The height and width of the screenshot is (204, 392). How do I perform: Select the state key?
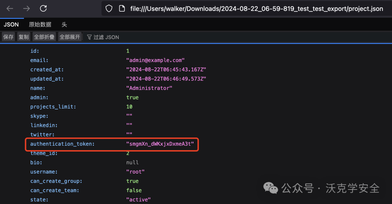(x=39, y=200)
